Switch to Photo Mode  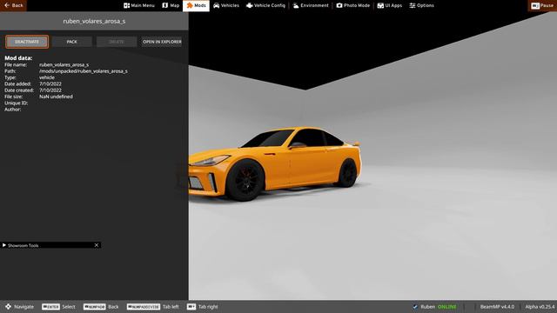pos(353,5)
